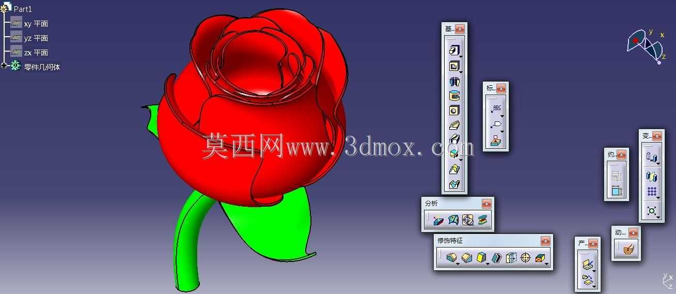Select the Solid Combine tool
Viewport: 676px width, 294px height.
click(x=453, y=153)
